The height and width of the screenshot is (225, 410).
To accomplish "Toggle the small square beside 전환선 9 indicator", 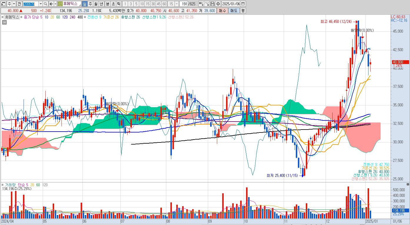I will (85, 17).
